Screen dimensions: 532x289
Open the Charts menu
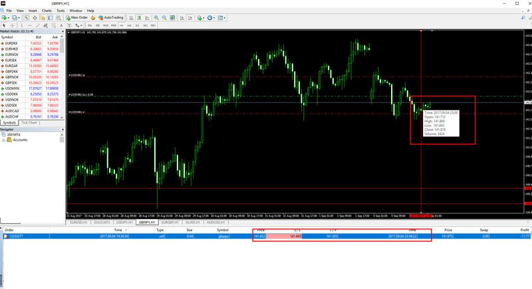click(47, 11)
